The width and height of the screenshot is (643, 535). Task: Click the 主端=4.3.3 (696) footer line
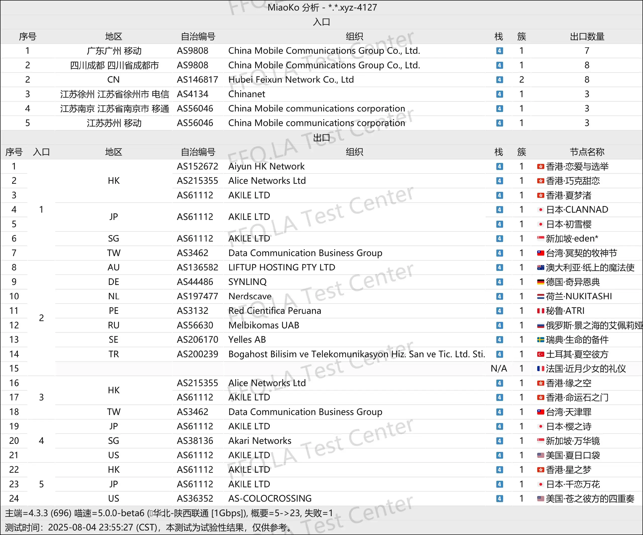169,513
